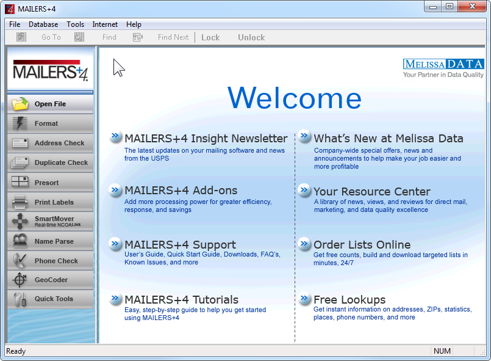Click the Format lightning icon
The height and width of the screenshot is (361, 491).
[20, 123]
